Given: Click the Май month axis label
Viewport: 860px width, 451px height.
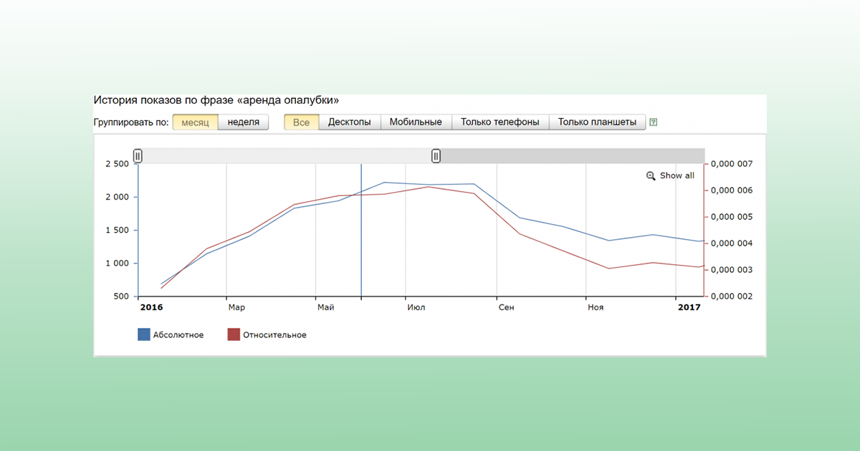Looking at the screenshot, I should pos(326,307).
